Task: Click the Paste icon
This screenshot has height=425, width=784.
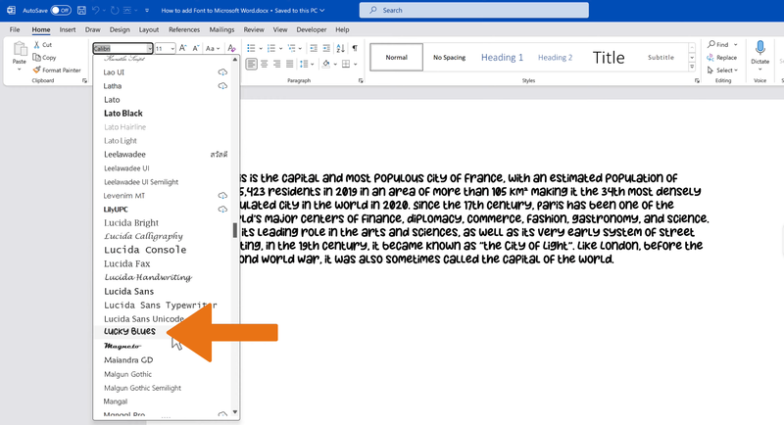Action: coord(20,49)
